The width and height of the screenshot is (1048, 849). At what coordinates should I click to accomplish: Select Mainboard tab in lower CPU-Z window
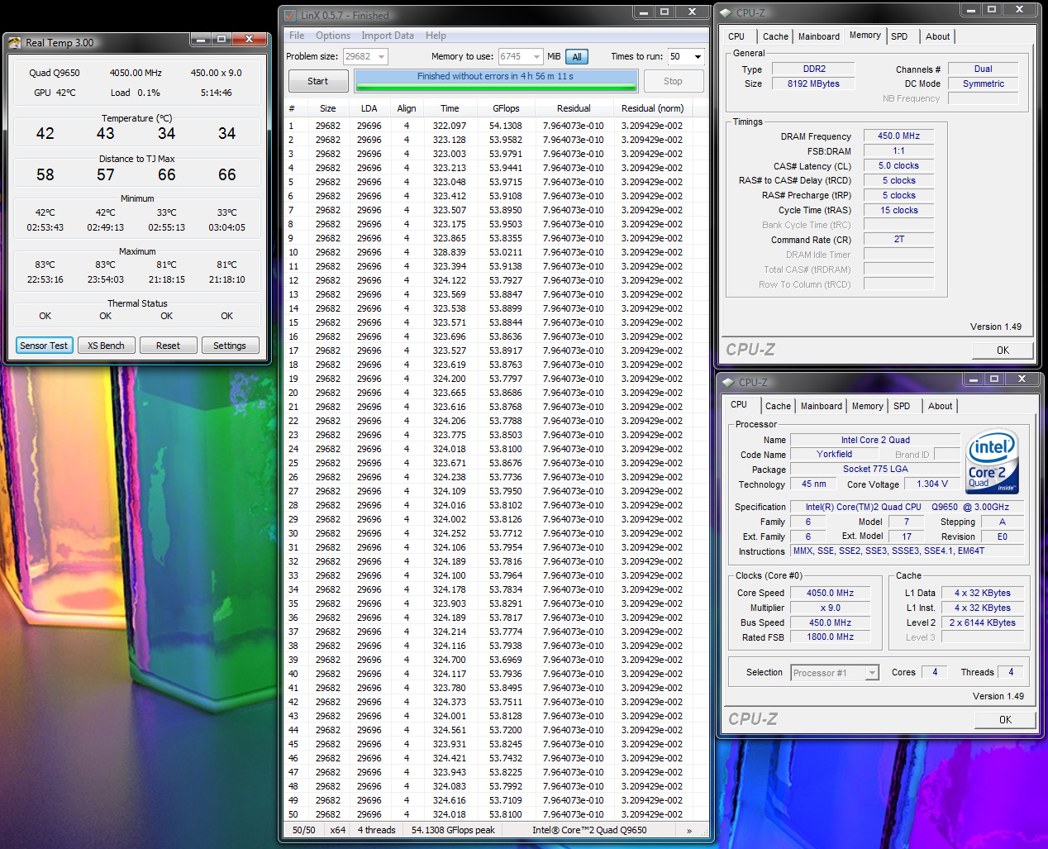821,406
